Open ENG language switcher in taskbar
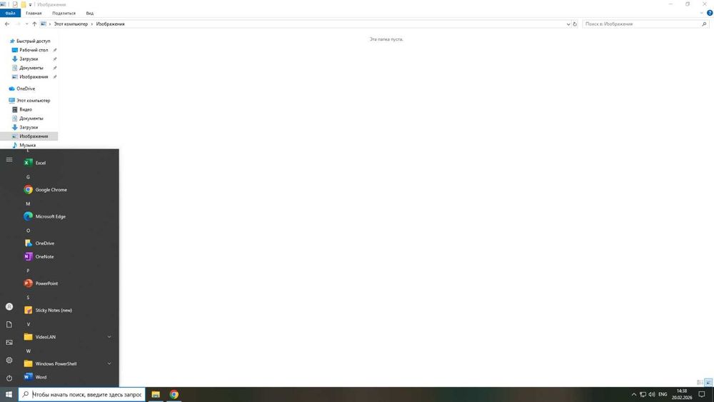 pyautogui.click(x=663, y=395)
